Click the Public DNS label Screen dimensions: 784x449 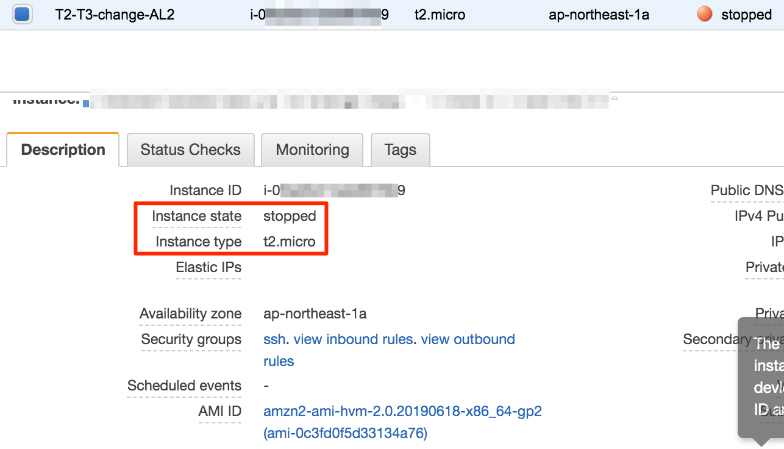click(x=747, y=190)
